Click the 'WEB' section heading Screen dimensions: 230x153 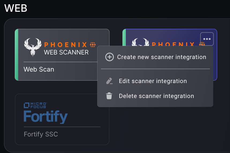point(16,8)
